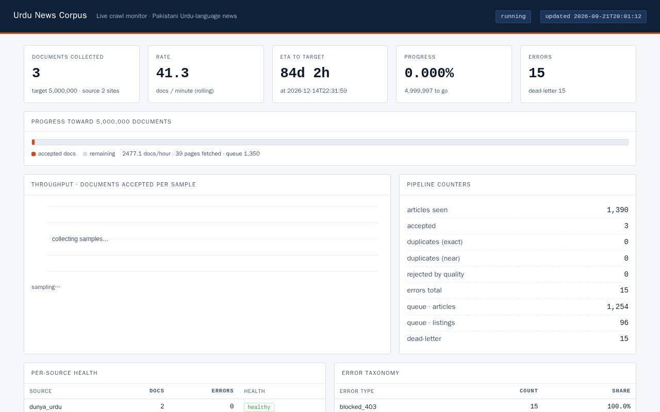The image size is (660, 412).
Task: Click the target 5,000,000 · source 2 sites text
Action: click(75, 91)
